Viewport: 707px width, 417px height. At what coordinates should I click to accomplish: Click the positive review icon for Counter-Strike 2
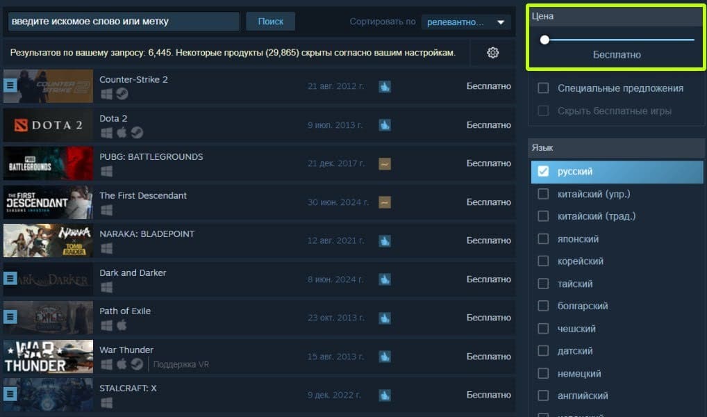[x=385, y=87]
